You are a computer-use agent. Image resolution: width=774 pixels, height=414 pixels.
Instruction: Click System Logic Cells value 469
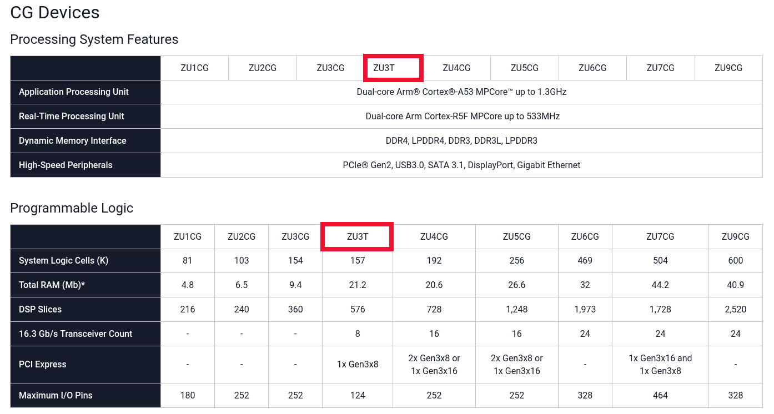click(x=585, y=261)
